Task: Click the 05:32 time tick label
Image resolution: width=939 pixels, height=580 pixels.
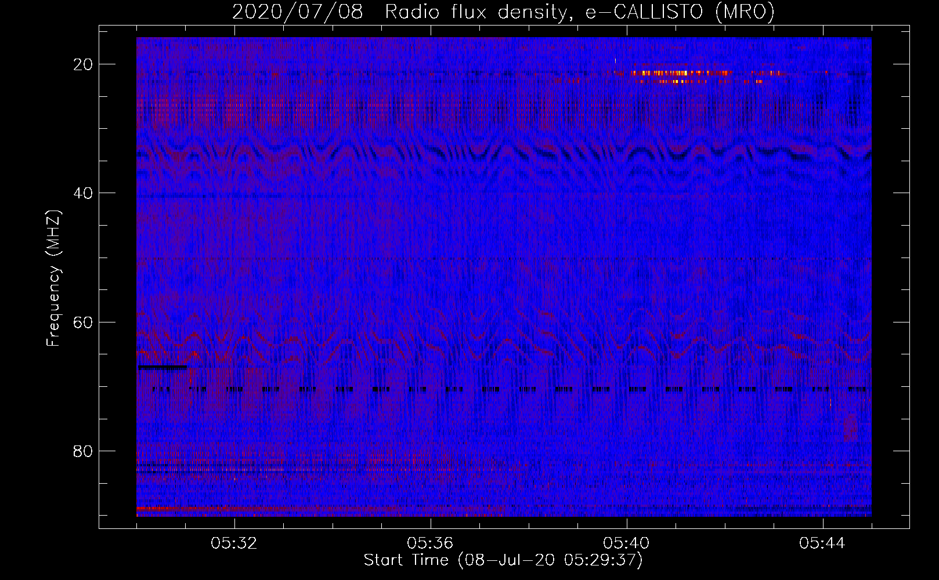Action: [x=234, y=543]
